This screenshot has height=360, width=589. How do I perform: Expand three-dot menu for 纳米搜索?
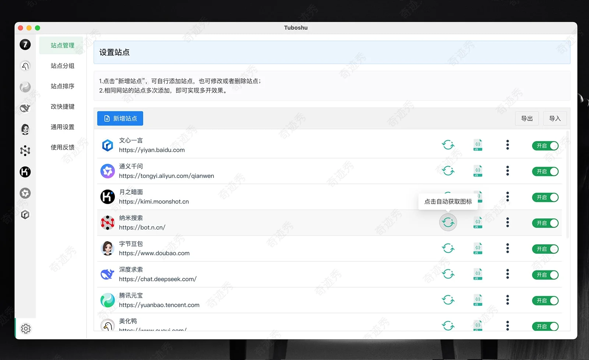click(508, 222)
